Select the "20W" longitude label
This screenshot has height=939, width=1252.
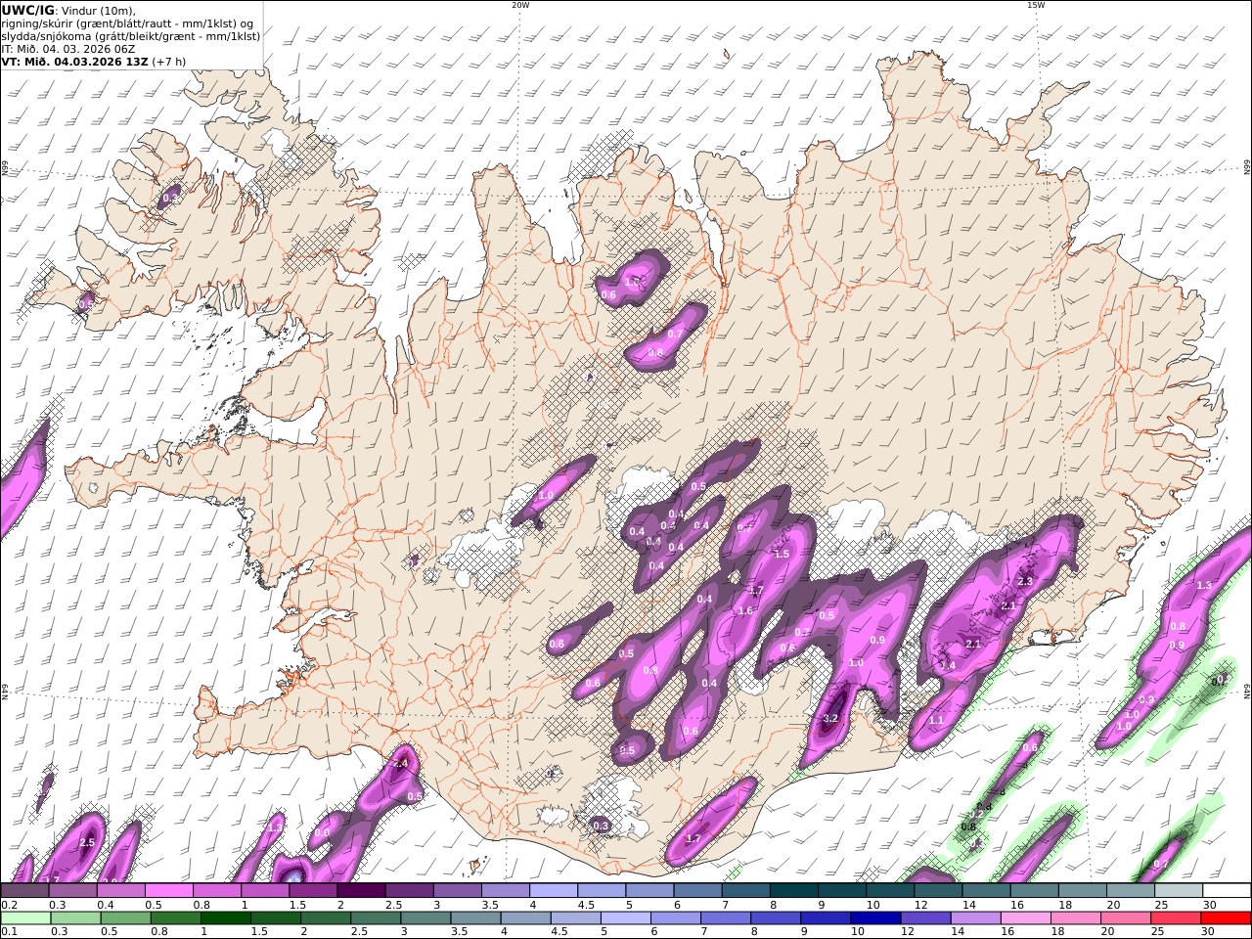(x=520, y=5)
